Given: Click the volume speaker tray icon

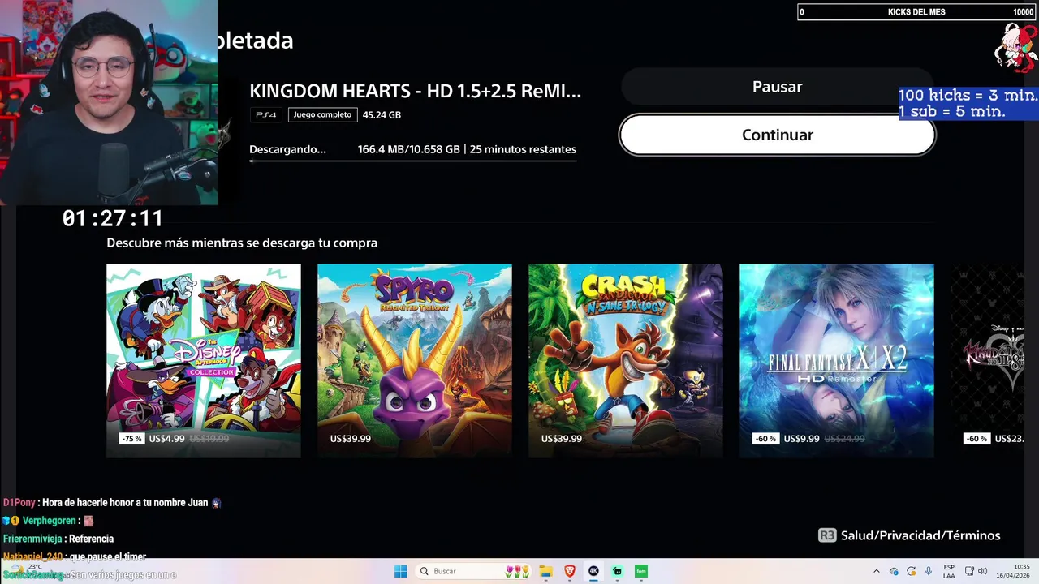Looking at the screenshot, I should [982, 571].
